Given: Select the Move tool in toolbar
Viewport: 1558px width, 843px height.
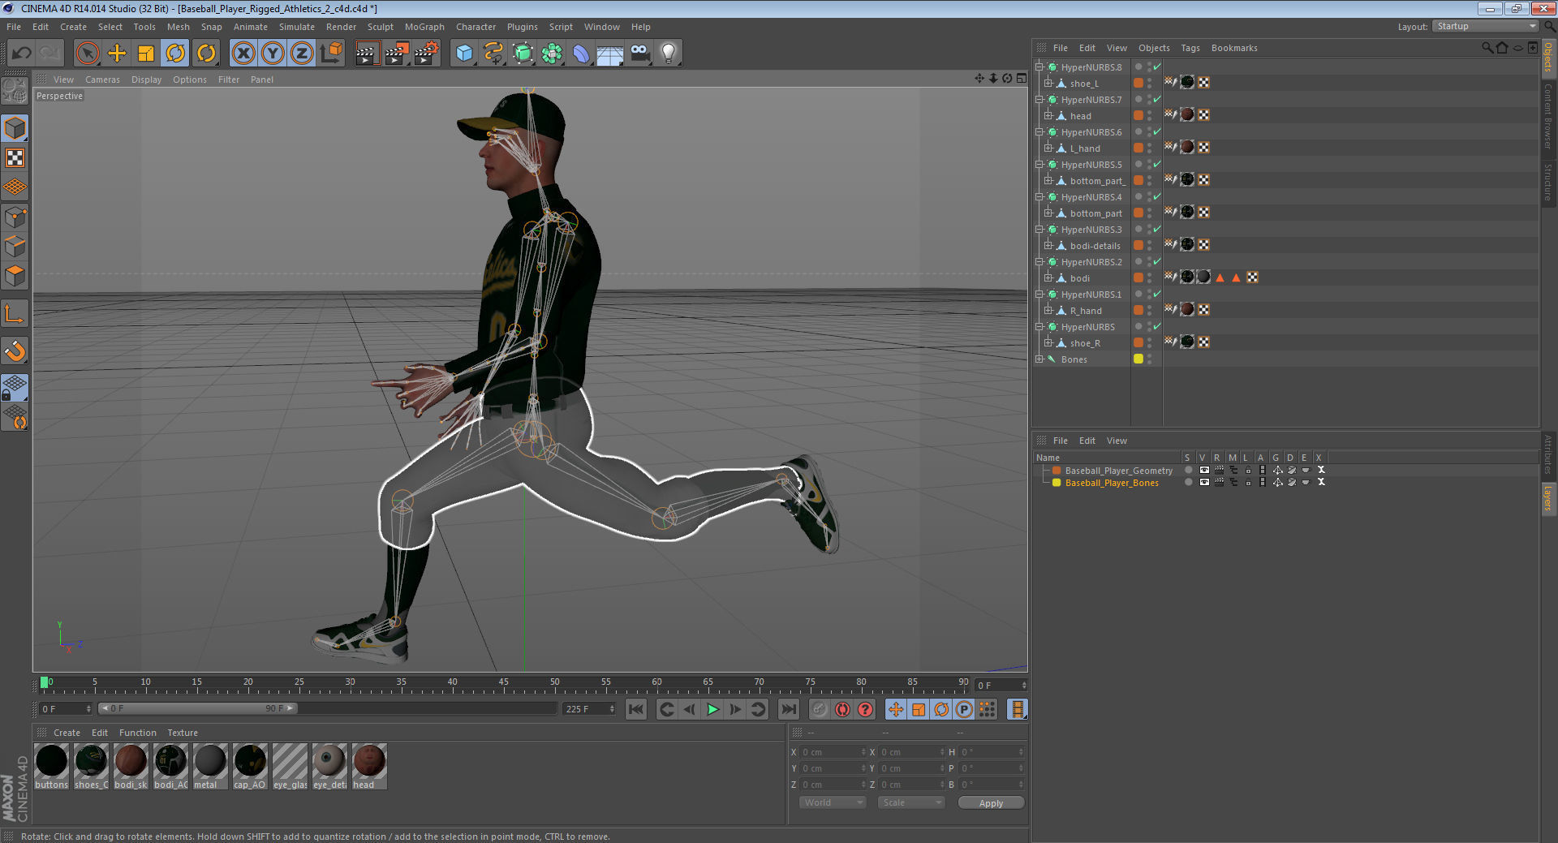Looking at the screenshot, I should pos(117,54).
